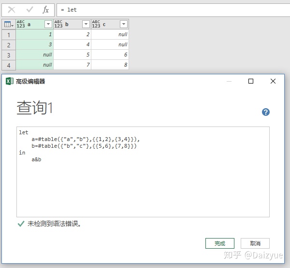Click the 取消 button
This screenshot has width=290, height=268.
[x=255, y=243]
